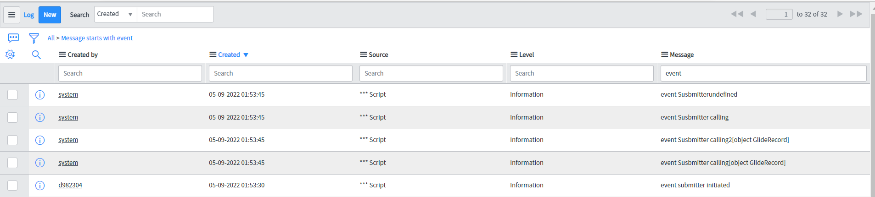Toggle the filter funnel icon
The width and height of the screenshot is (875, 197).
(x=34, y=38)
